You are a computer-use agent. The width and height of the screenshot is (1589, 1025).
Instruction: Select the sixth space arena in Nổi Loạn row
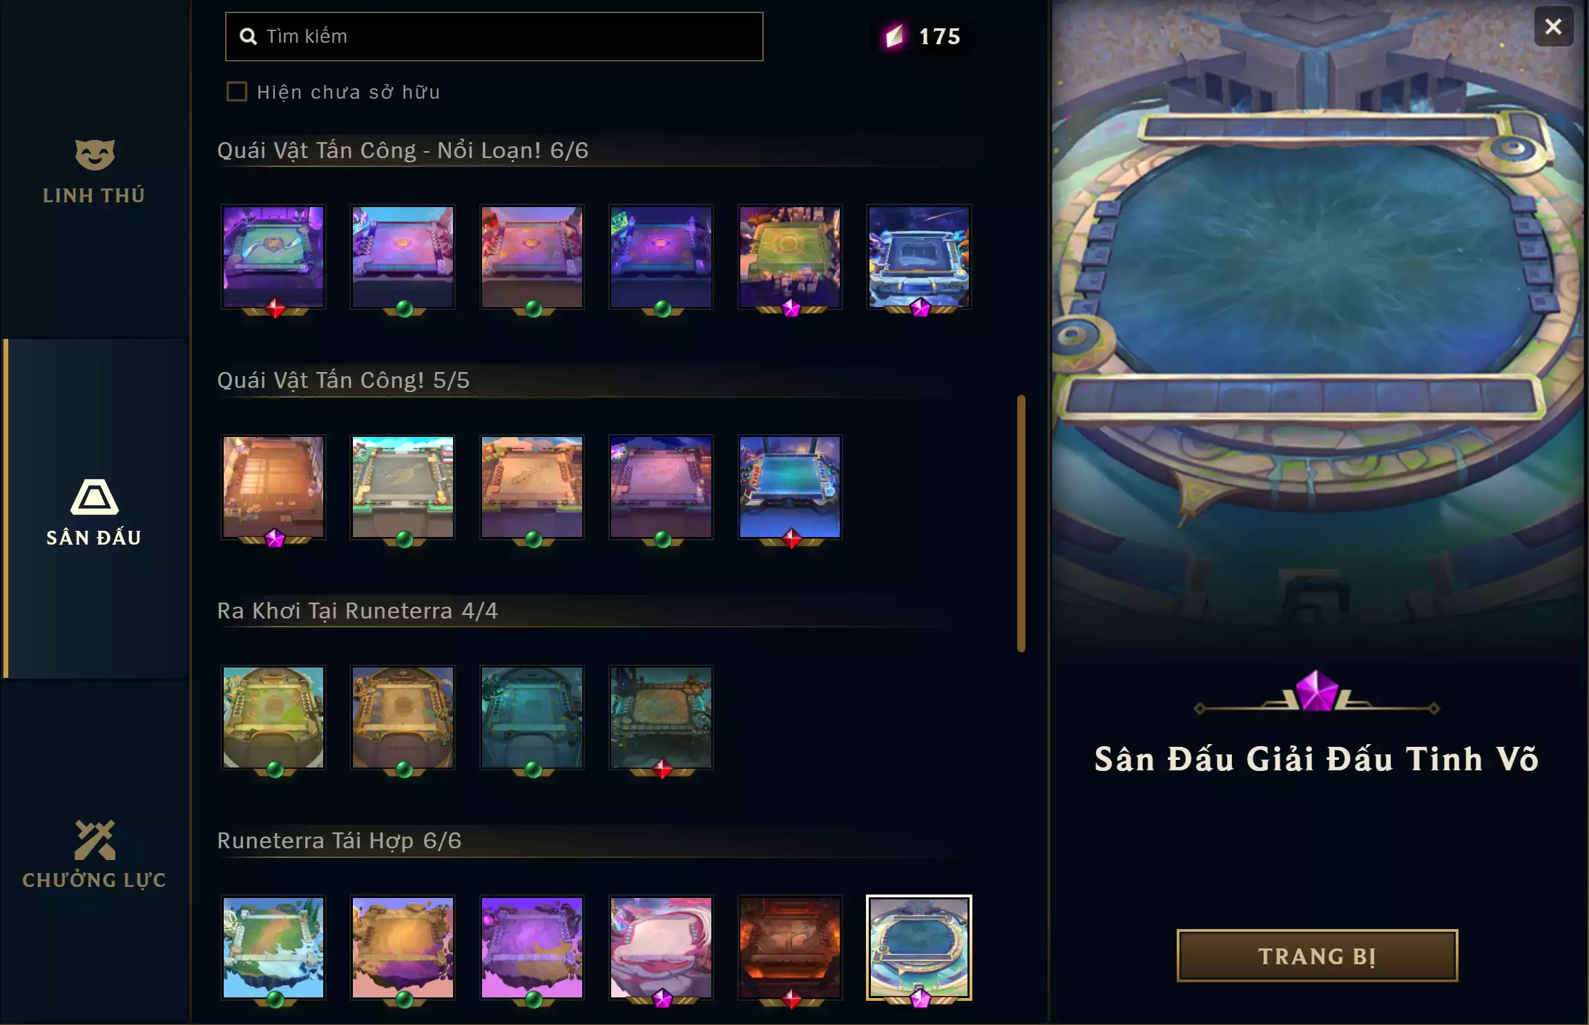(919, 257)
